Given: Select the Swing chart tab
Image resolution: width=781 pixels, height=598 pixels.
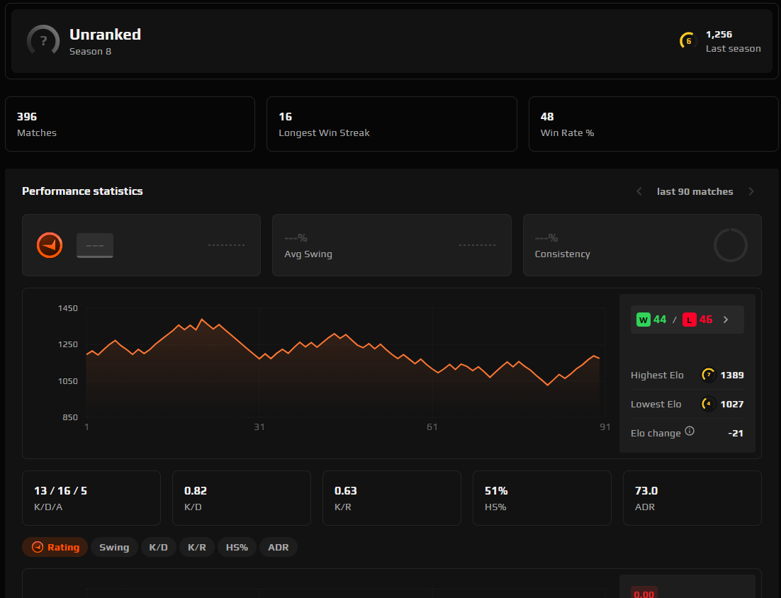Looking at the screenshot, I should 114,547.
